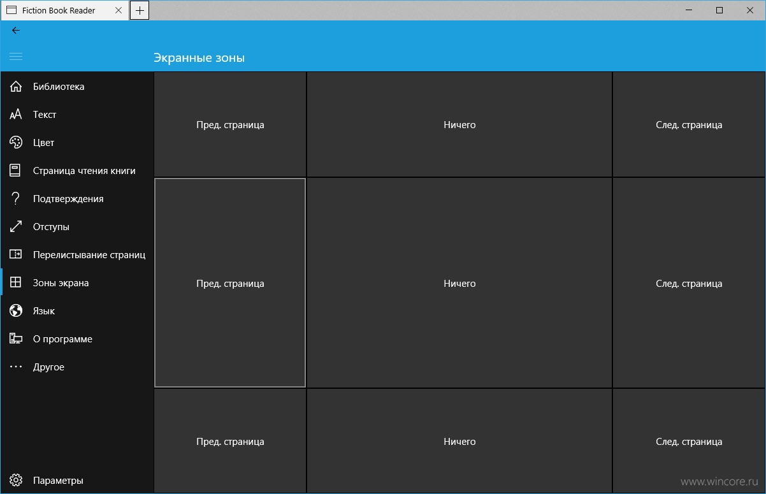Click the Отступы diagonal arrows icon
The image size is (766, 494).
[16, 227]
